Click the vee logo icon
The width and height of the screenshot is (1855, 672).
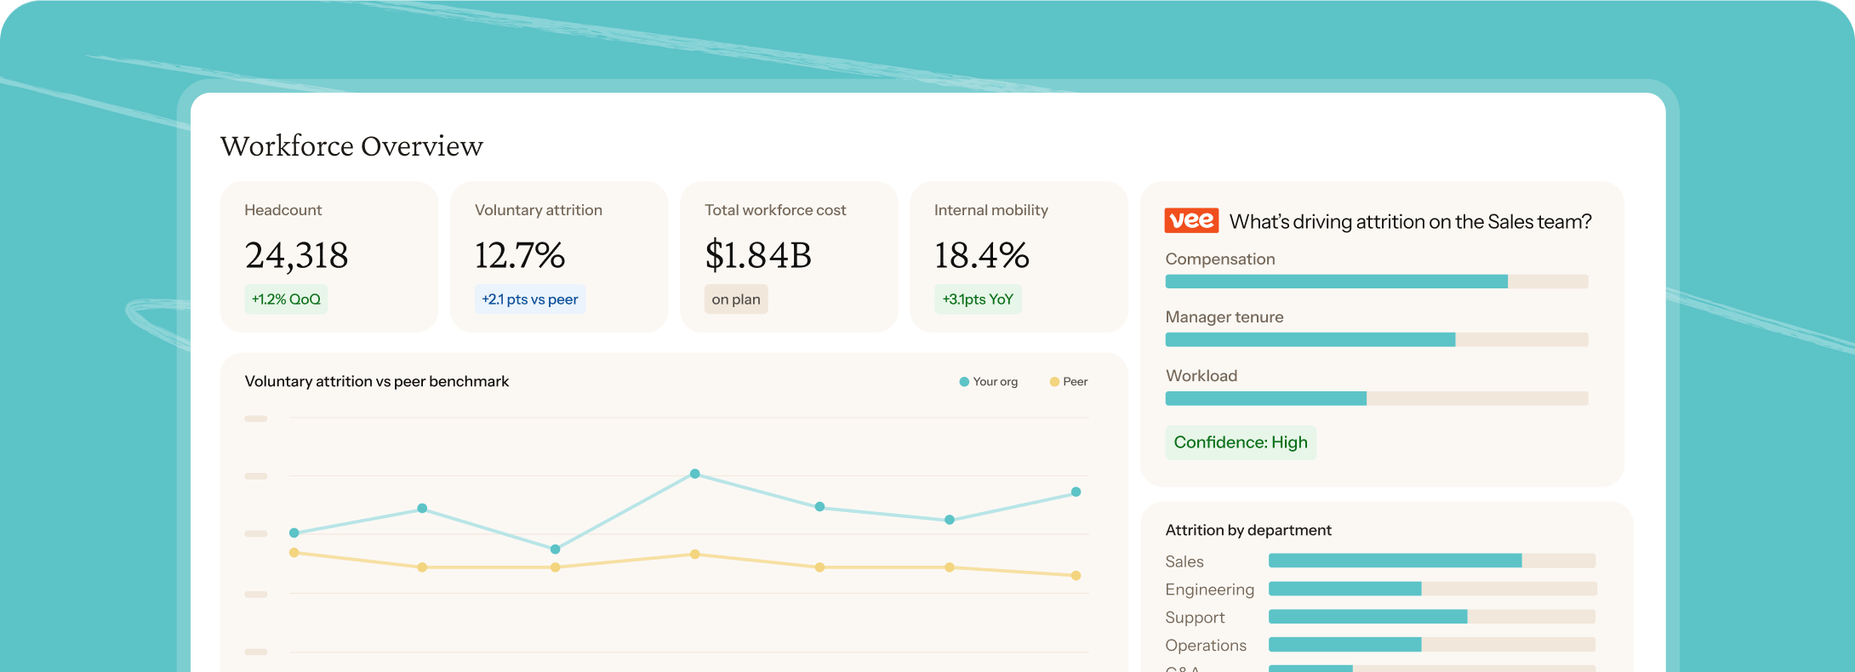click(x=1191, y=220)
